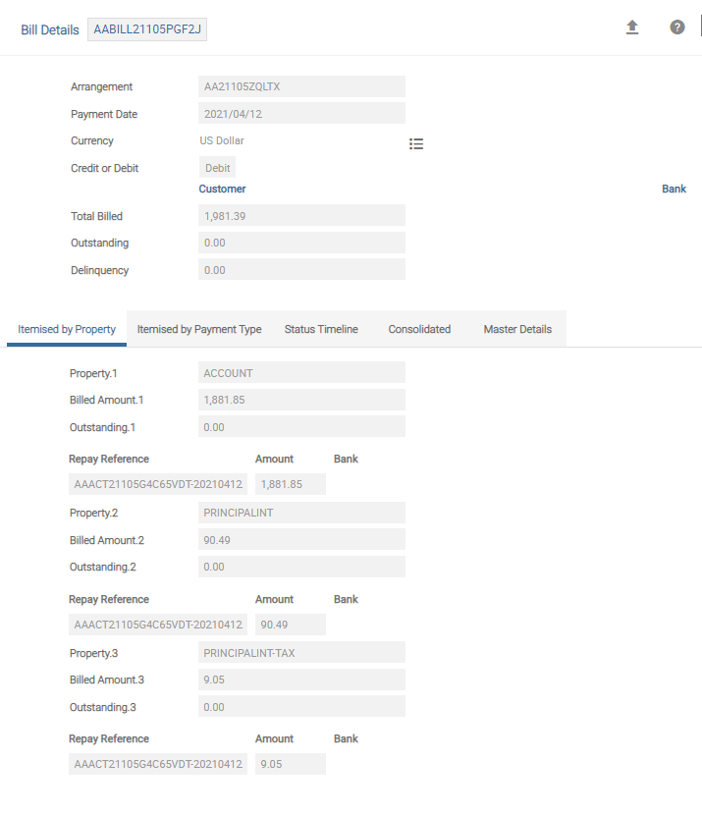Screen dimensions: 702x816
Task: Click the Delinquency field
Action: (301, 270)
